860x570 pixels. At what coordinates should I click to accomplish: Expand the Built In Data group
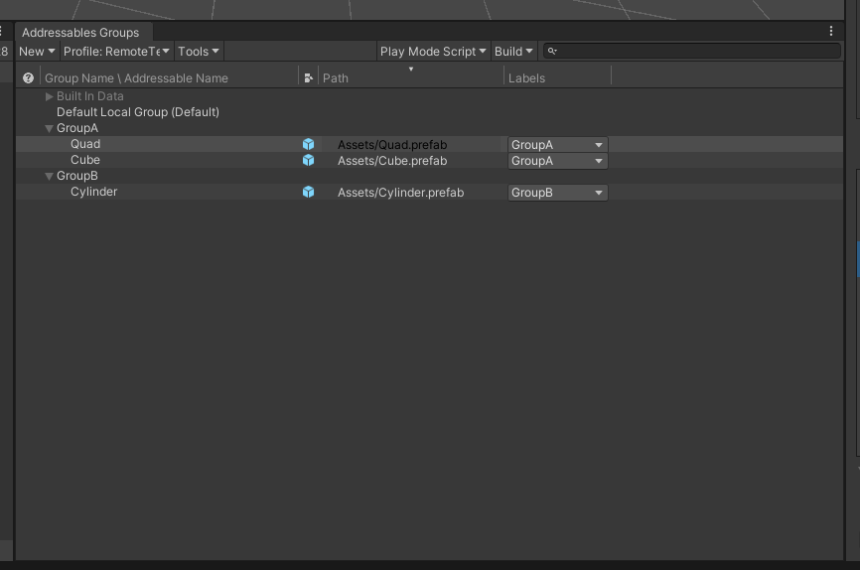tap(49, 96)
